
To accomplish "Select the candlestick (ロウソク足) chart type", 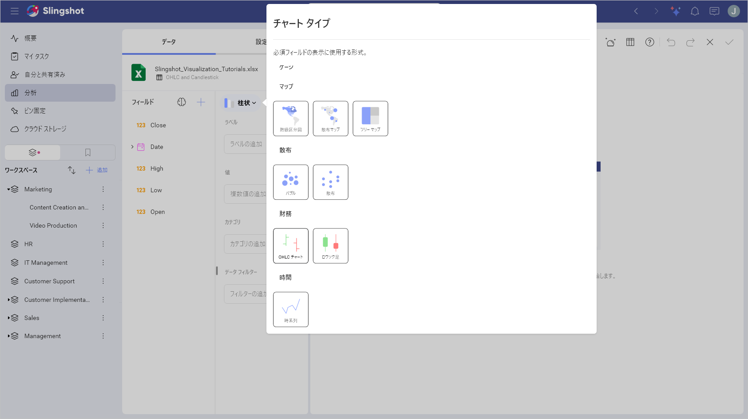I will coord(331,246).
